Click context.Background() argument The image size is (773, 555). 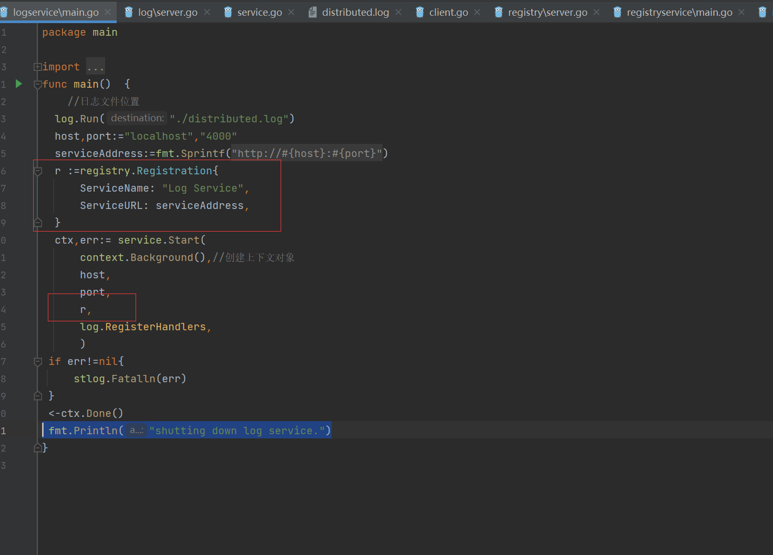coord(142,257)
